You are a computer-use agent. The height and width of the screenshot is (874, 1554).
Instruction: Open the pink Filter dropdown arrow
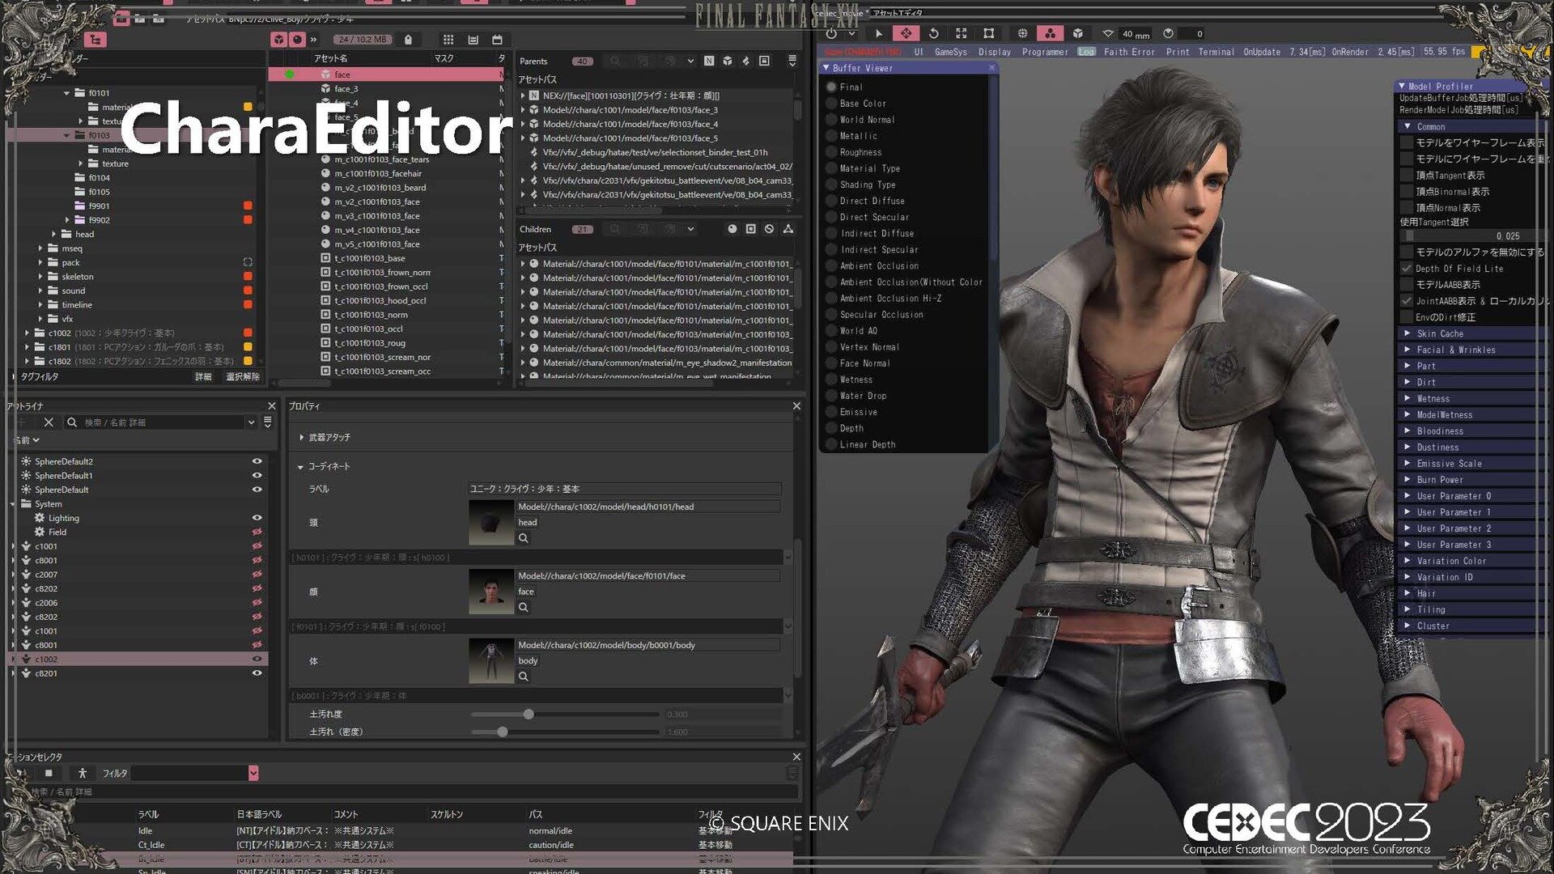pyautogui.click(x=253, y=773)
